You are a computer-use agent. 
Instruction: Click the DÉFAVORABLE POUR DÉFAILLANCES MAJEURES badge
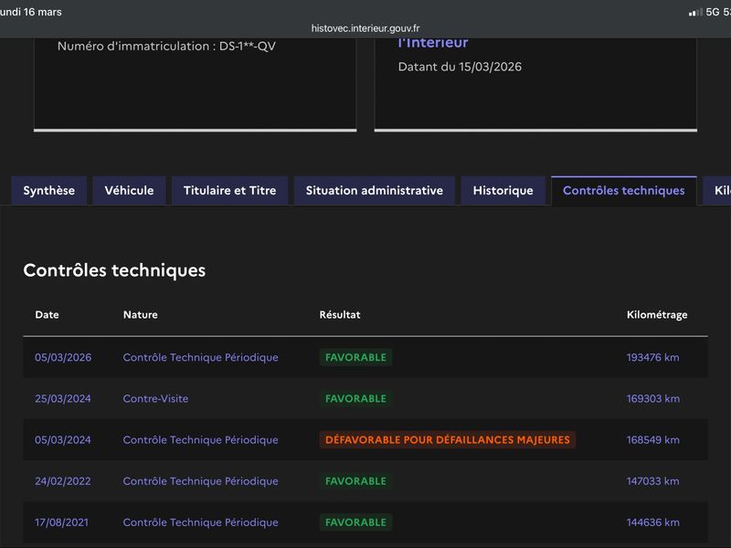coord(448,440)
